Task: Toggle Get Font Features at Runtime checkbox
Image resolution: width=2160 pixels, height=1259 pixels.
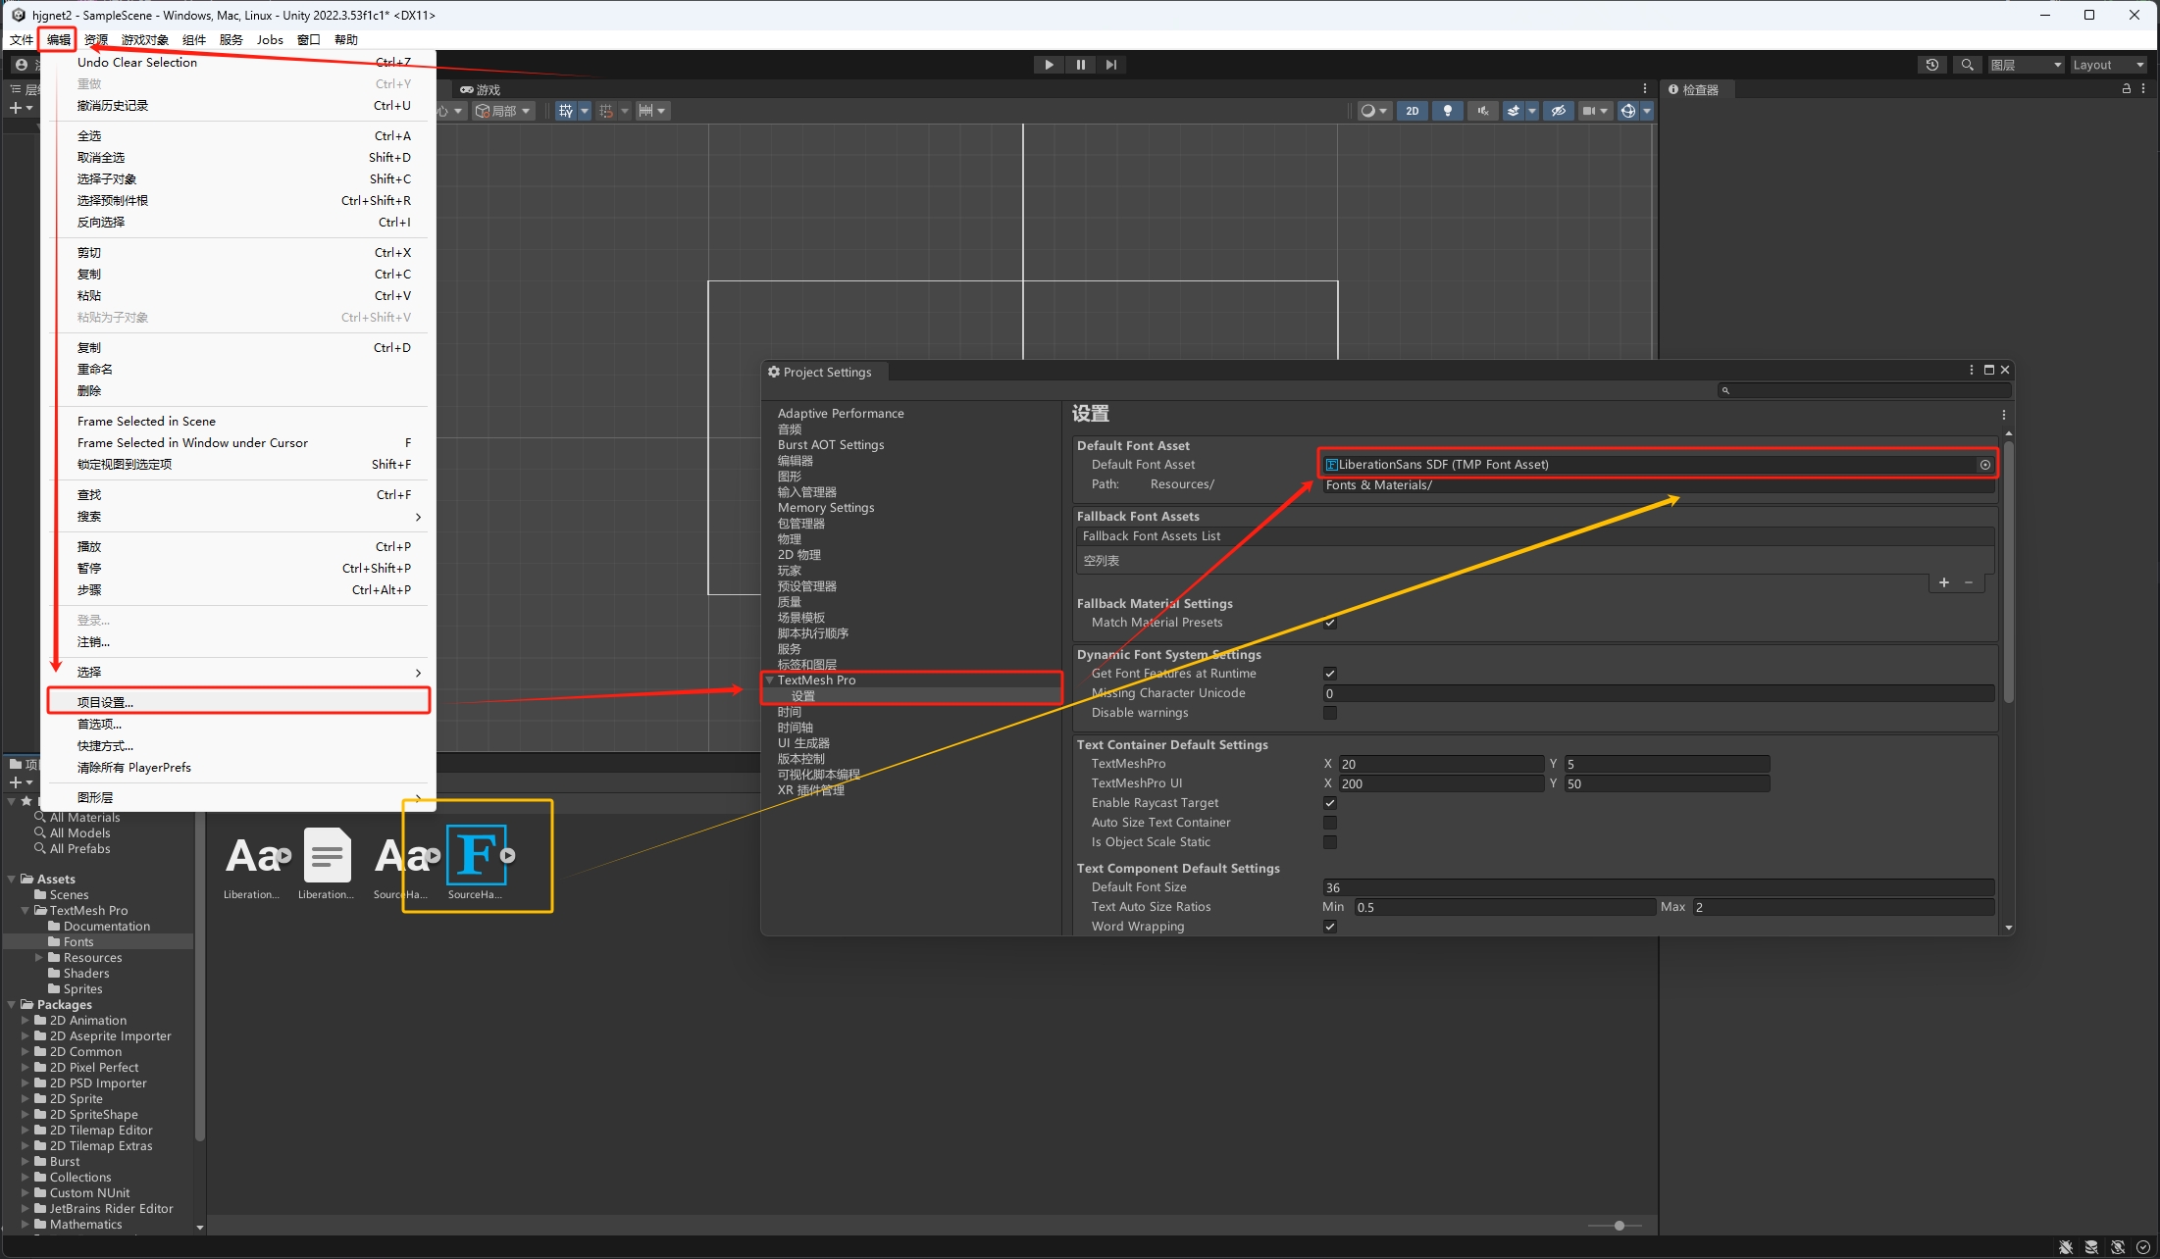Action: (x=1330, y=674)
